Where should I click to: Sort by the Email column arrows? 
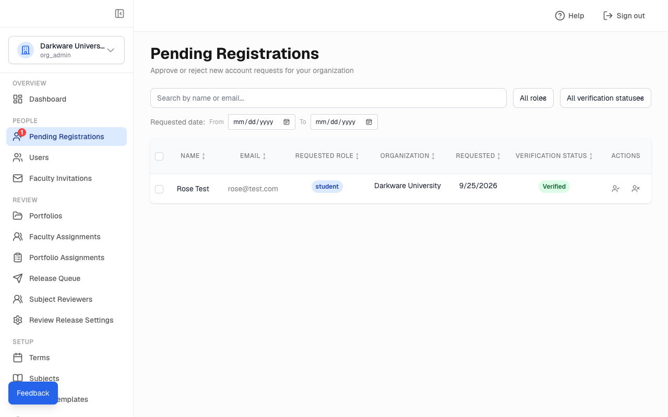[264, 156]
